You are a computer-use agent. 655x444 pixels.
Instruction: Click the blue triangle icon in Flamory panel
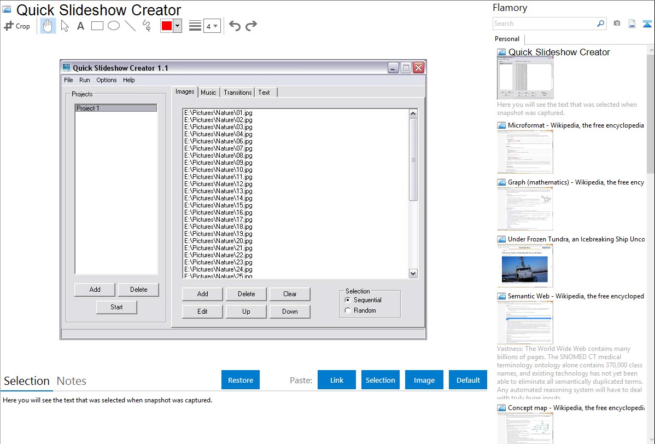pos(647,24)
